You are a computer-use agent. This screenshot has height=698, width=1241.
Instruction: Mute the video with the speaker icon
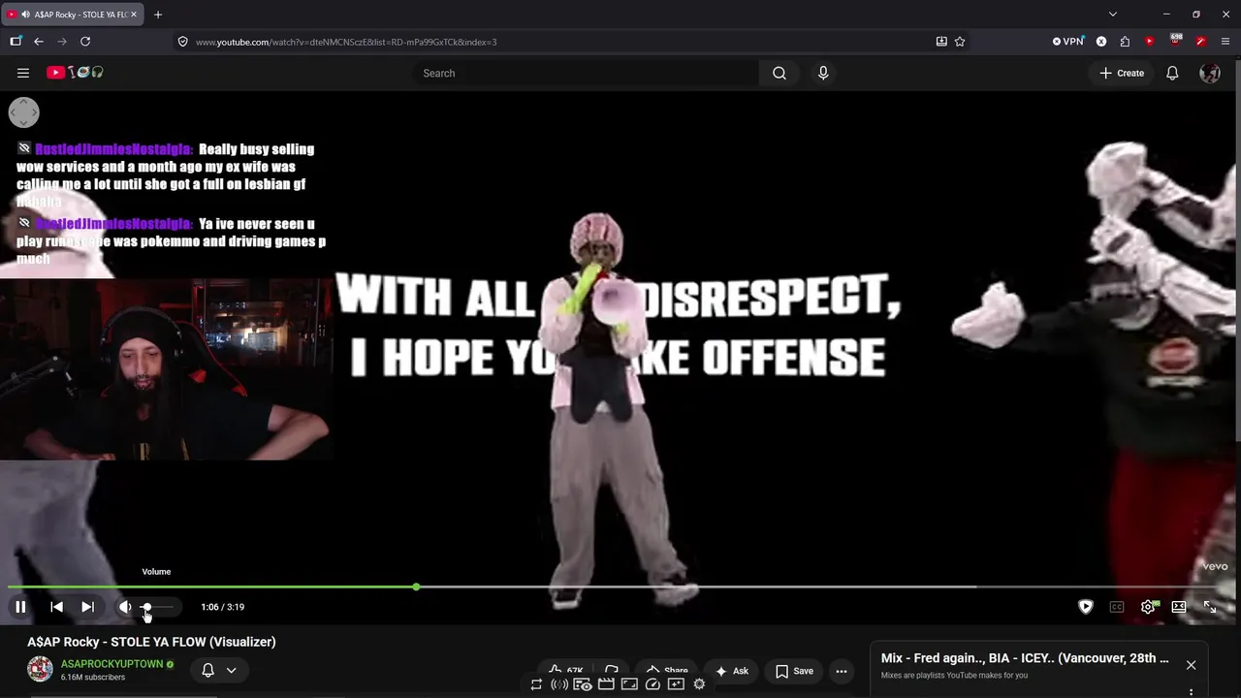(125, 607)
